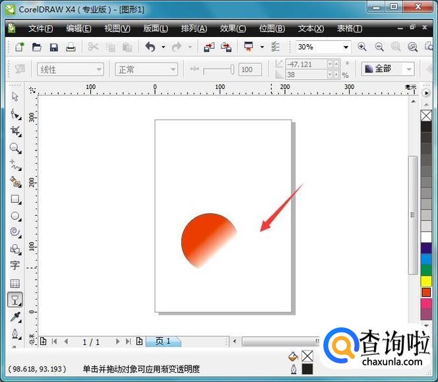Select the Crop tool in toolbox
Viewport: 438px width, 382px height.
pos(15,131)
